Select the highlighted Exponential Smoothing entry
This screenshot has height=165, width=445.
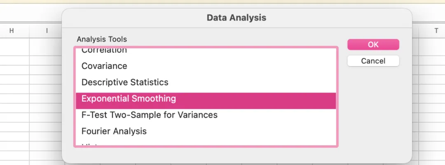[x=129, y=99]
